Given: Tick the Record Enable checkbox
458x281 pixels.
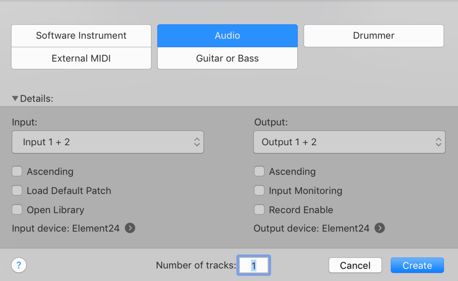Looking at the screenshot, I should point(259,210).
